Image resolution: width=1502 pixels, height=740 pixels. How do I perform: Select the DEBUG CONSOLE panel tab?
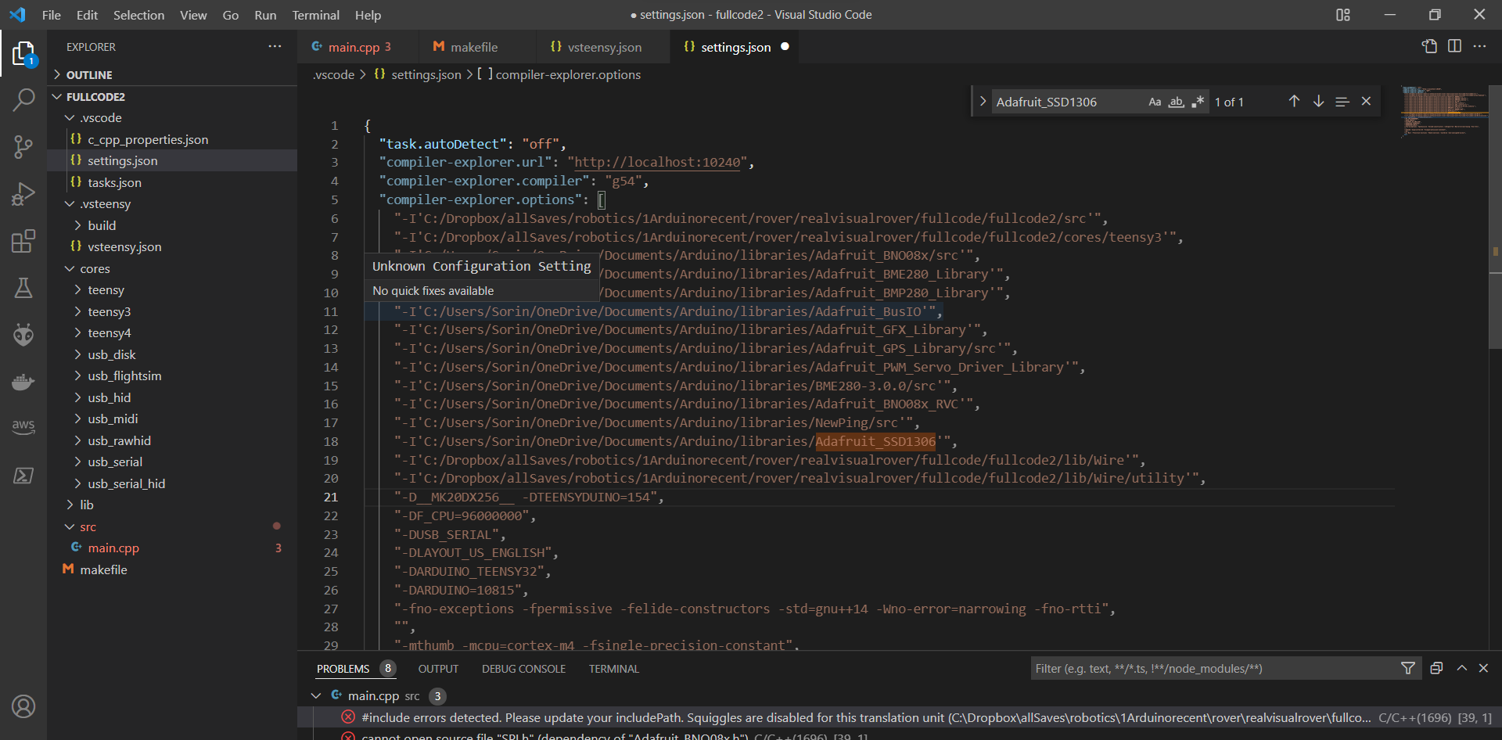(523, 669)
